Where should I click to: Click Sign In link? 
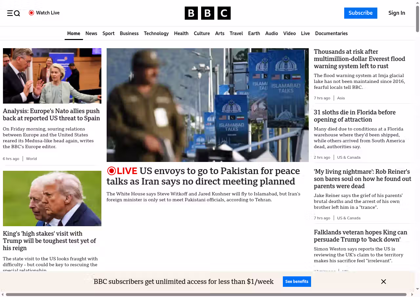(396, 13)
